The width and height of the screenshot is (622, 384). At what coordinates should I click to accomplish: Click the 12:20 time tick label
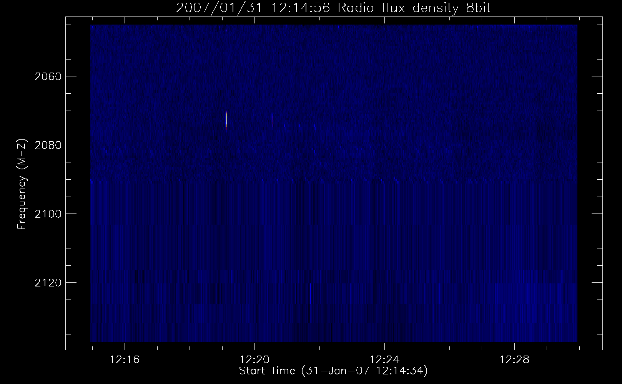(x=254, y=360)
